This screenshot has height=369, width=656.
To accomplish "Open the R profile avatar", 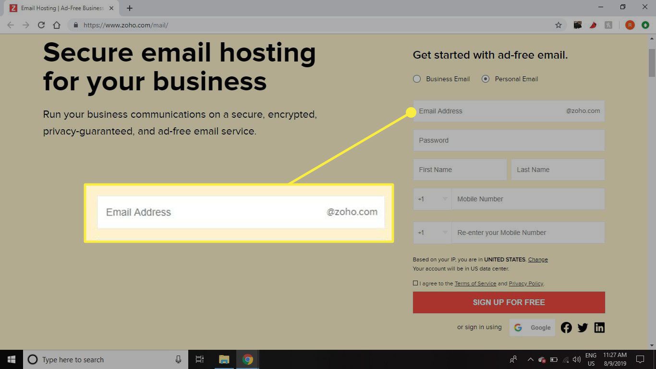I will click(x=630, y=25).
